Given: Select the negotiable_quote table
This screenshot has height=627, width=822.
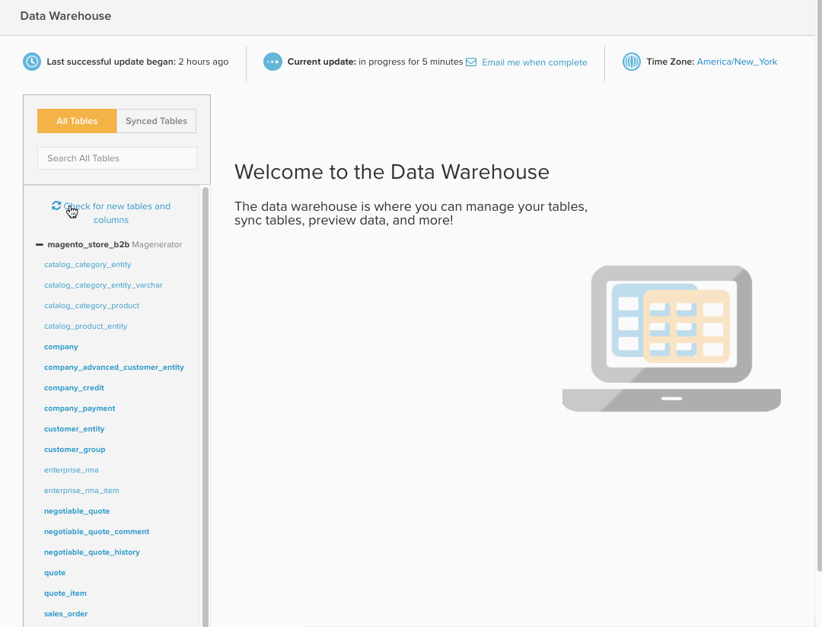Looking at the screenshot, I should 77,511.
